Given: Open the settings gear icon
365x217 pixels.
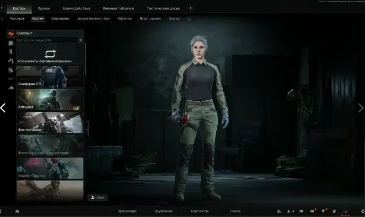Looking at the screenshot, I should (362, 211).
